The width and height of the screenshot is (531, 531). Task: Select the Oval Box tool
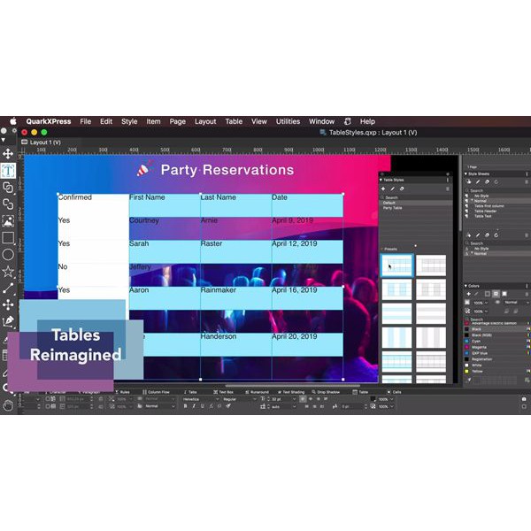(x=8, y=254)
